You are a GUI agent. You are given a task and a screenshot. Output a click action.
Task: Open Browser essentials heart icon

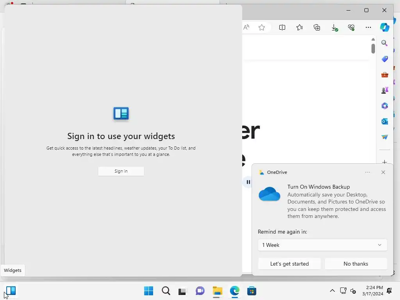[351, 27]
